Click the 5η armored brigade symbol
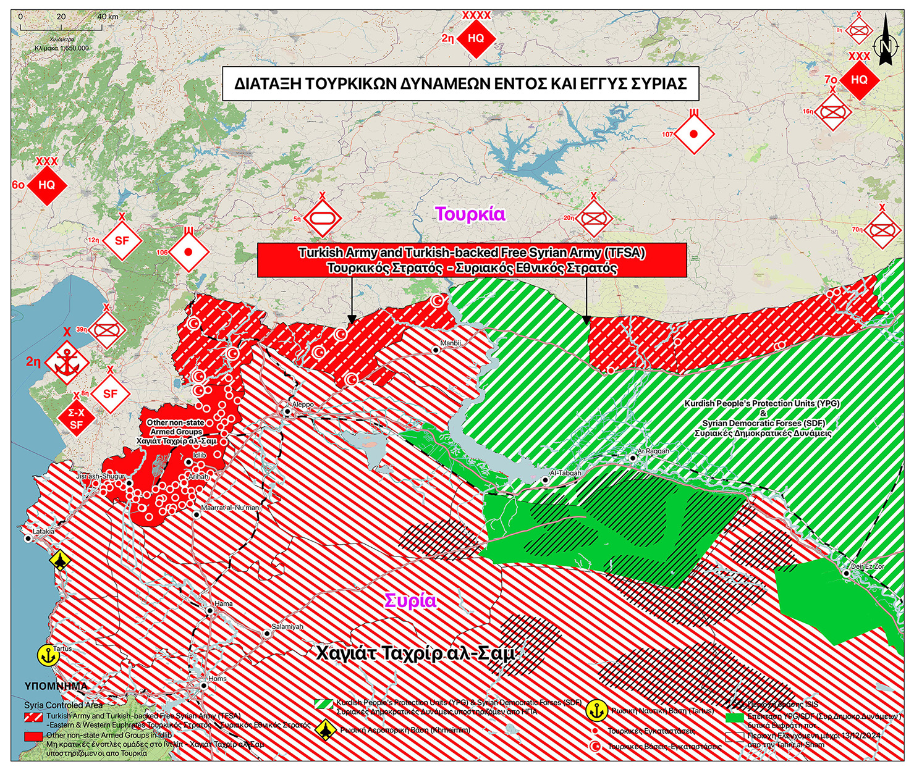The image size is (914, 772). coord(322,219)
